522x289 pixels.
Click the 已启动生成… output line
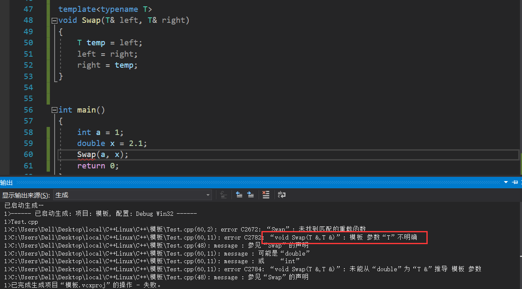[24, 205]
